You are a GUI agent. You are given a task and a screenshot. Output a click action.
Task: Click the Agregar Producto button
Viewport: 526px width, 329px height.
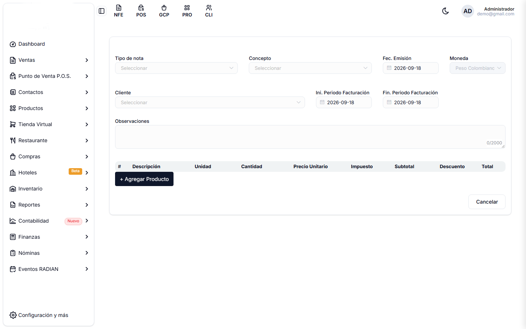(144, 179)
